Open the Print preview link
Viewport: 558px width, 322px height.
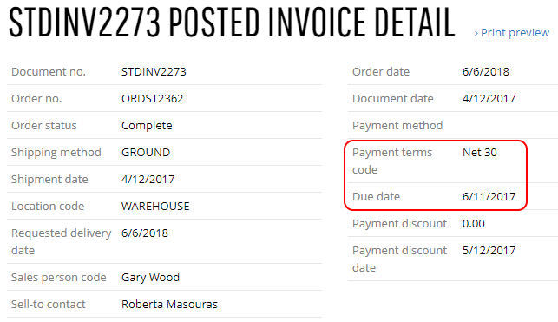(x=515, y=33)
